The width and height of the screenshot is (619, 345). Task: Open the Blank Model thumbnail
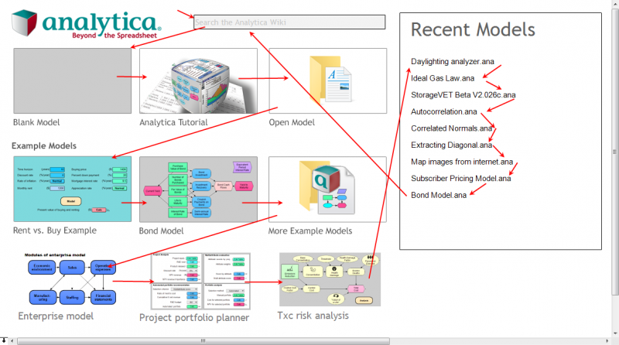(73, 81)
